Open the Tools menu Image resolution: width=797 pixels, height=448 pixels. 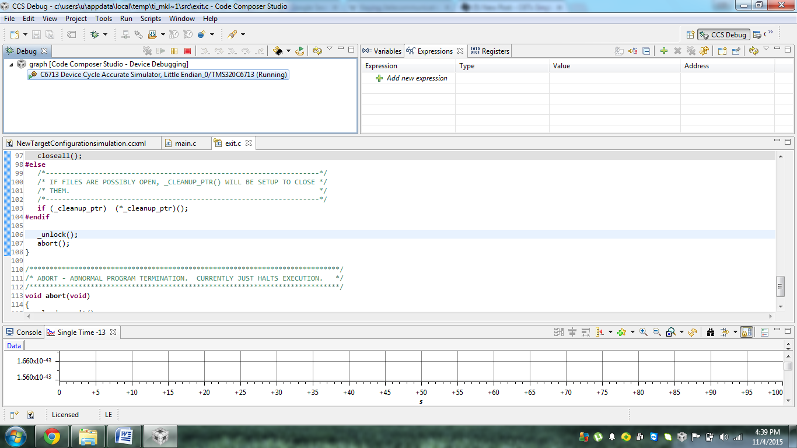click(104, 19)
